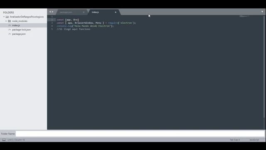
Task: Click the package-lock.json file icon
Action: [x=10, y=30]
